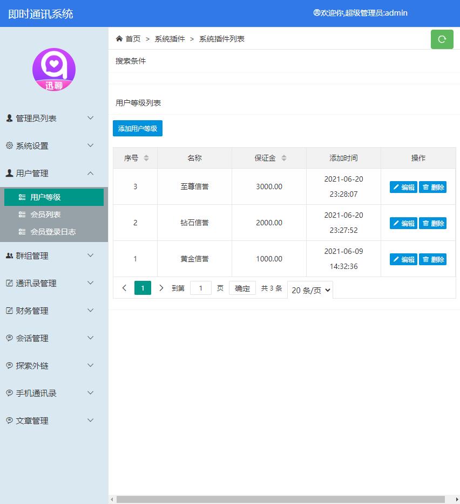Click the jump-to-page number input field
The image size is (460, 504).
click(200, 288)
